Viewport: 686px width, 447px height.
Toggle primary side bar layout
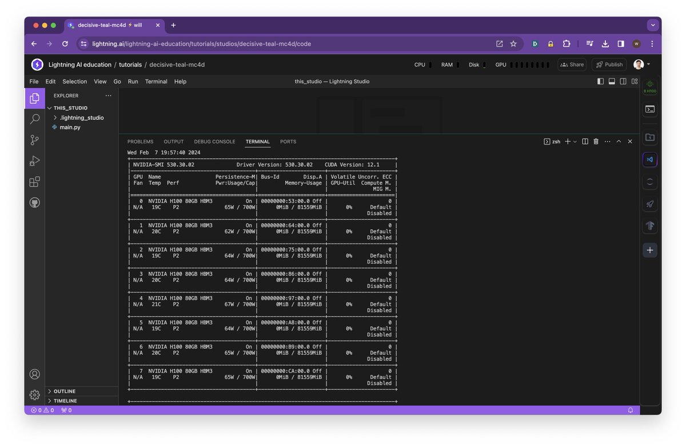(600, 81)
